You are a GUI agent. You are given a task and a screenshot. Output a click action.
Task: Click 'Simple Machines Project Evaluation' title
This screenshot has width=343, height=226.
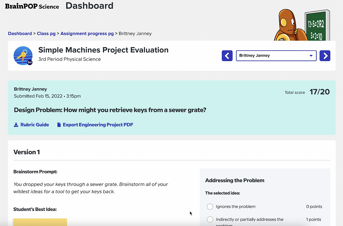[104, 50]
